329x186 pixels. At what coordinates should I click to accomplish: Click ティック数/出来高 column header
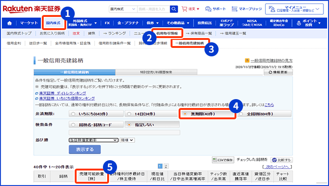[219, 176]
